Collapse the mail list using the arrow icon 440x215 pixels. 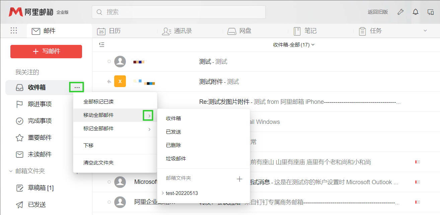[x=101, y=44]
